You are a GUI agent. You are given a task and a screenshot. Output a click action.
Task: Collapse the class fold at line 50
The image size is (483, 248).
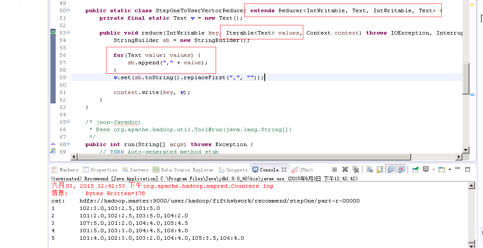click(x=68, y=10)
